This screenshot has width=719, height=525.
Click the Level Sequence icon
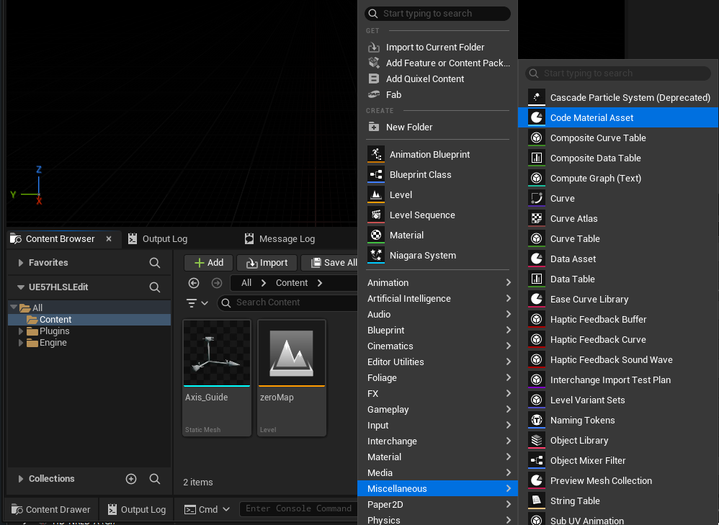376,215
